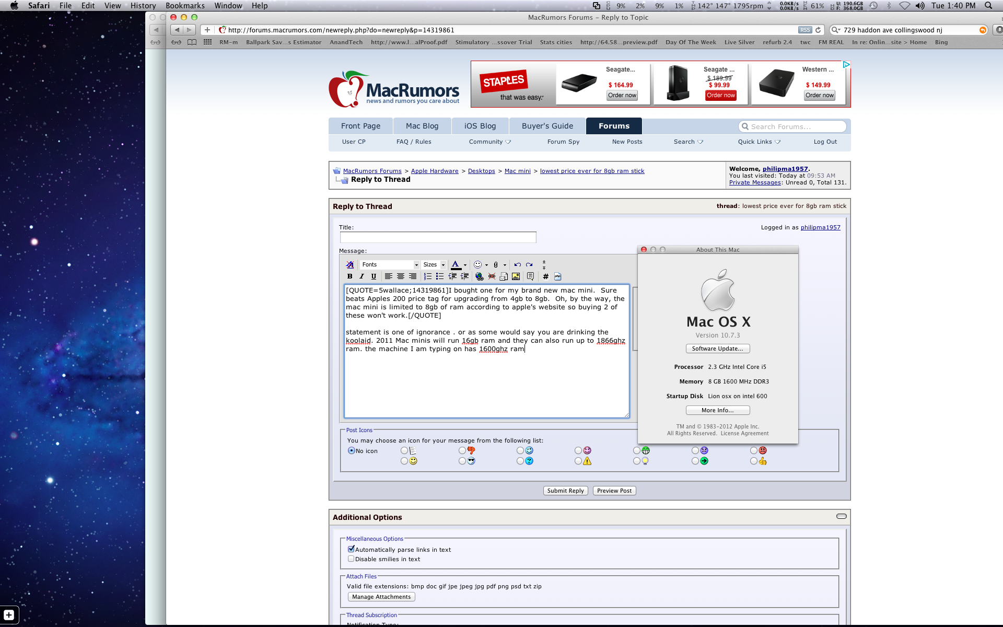Uncheck Automatically parse links in text
Screen dimensions: 1003x627
click(351, 549)
